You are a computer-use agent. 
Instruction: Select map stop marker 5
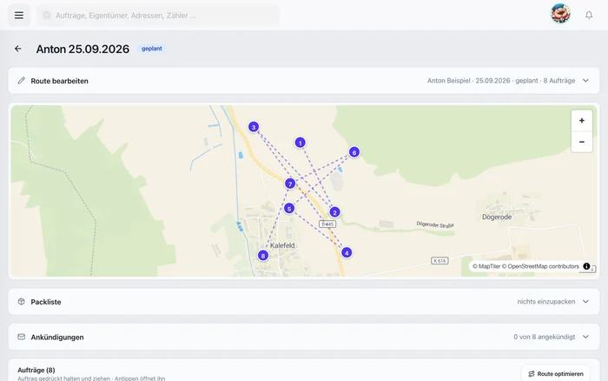tap(289, 209)
